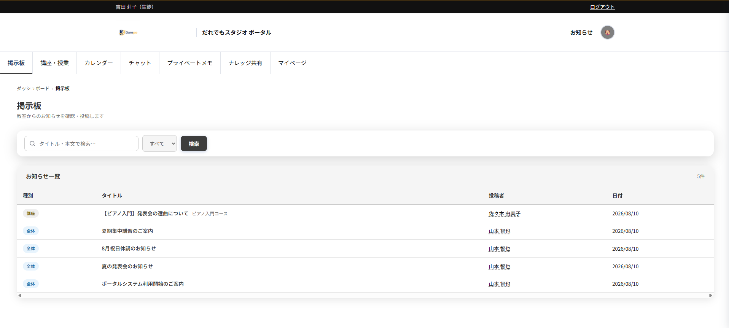Click the 講座 category badge
This screenshot has height=328, width=729.
(x=31, y=213)
